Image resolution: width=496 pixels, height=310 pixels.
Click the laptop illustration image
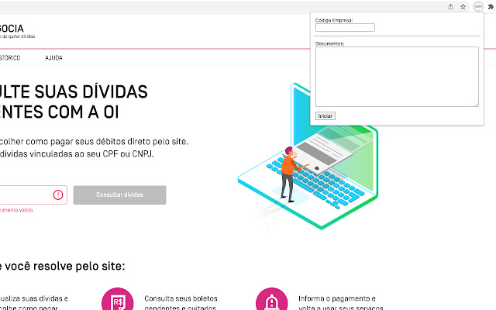click(x=308, y=156)
